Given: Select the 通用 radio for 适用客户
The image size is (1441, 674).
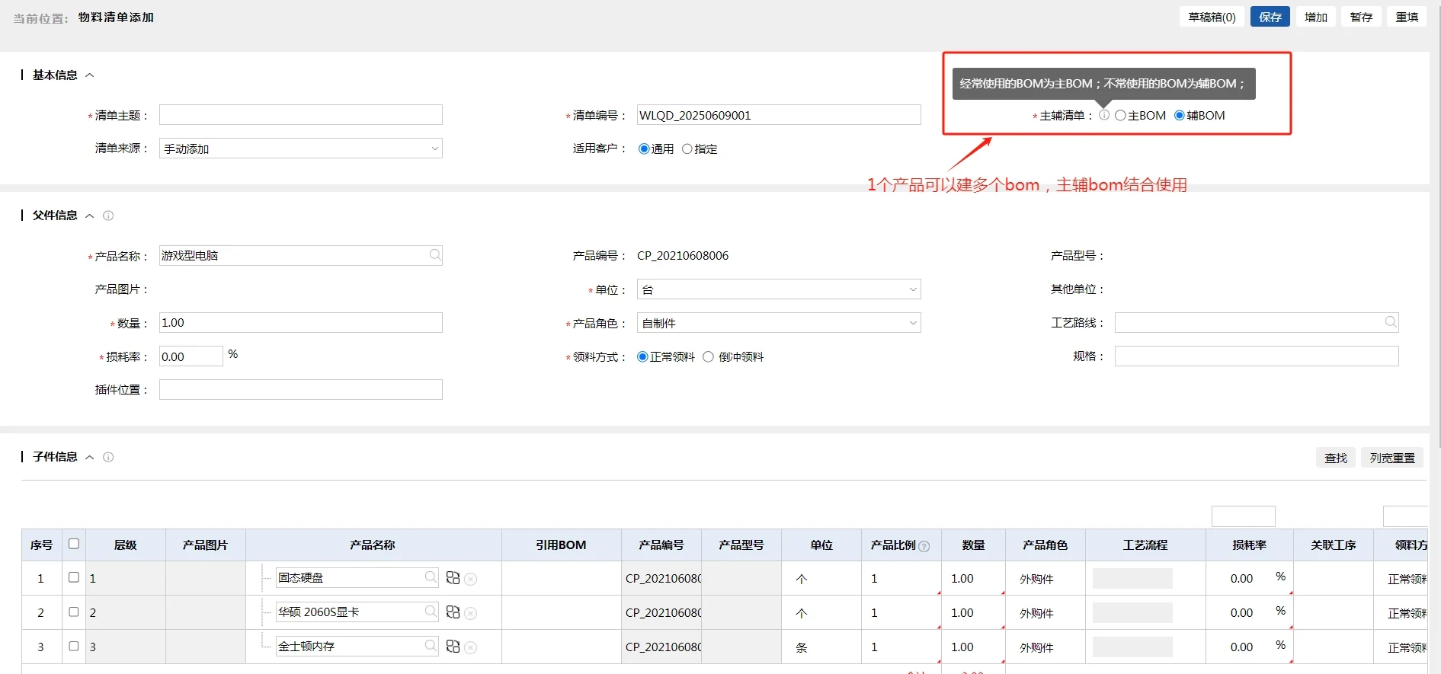Looking at the screenshot, I should [x=644, y=149].
